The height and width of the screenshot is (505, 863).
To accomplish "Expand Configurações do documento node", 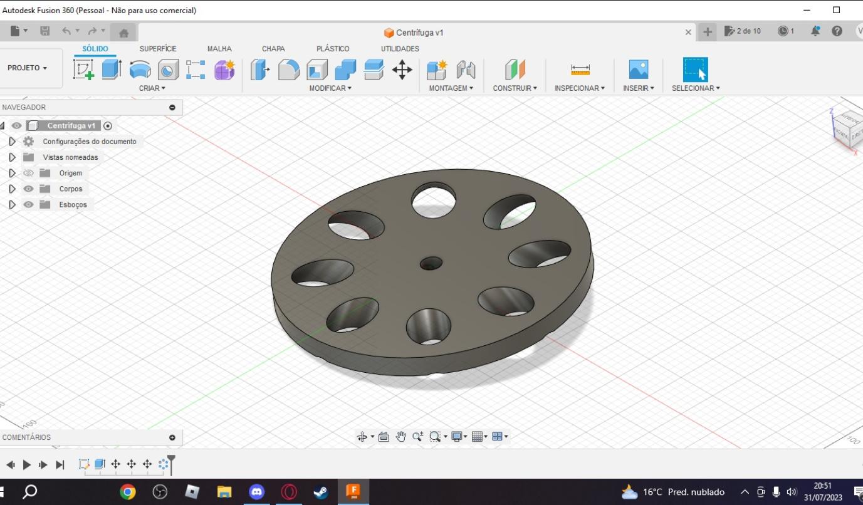I will (x=12, y=142).
